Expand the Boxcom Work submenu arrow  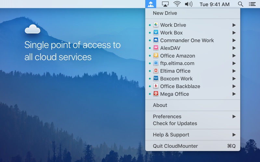tap(234, 79)
